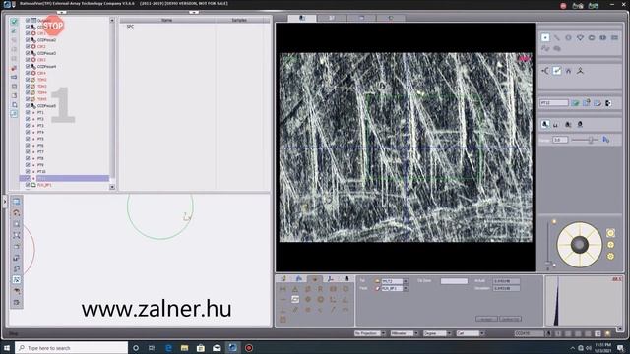This screenshot has height=354, width=630.
Task: Click the blue arrow icon beside the slider
Action: pos(606,140)
